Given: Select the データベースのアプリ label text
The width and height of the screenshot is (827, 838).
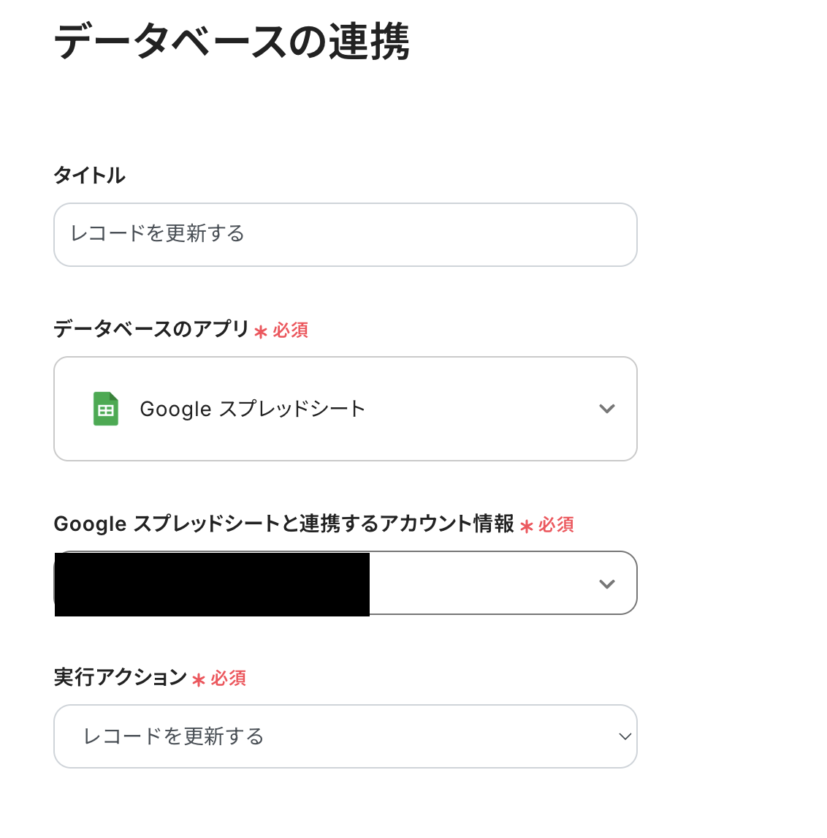Looking at the screenshot, I should click(x=151, y=329).
